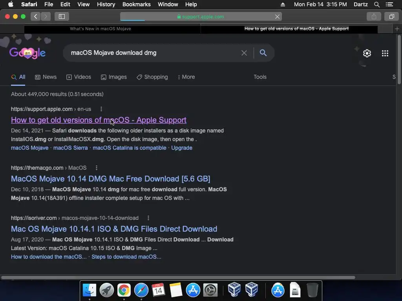Follow How to download the macOS sitelink
Image resolution: width=402 pixels, height=301 pixels.
coord(49,257)
